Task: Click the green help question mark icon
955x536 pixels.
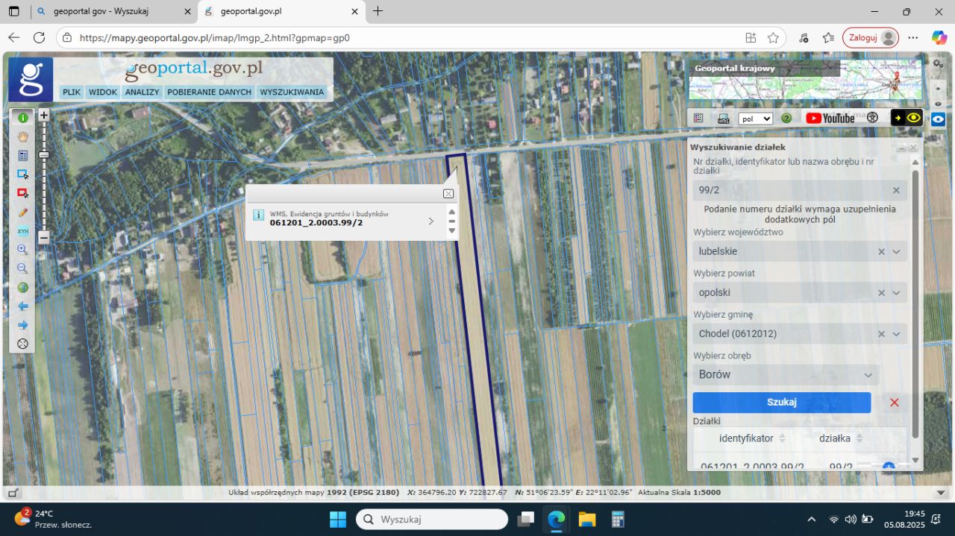Action: pyautogui.click(x=786, y=118)
